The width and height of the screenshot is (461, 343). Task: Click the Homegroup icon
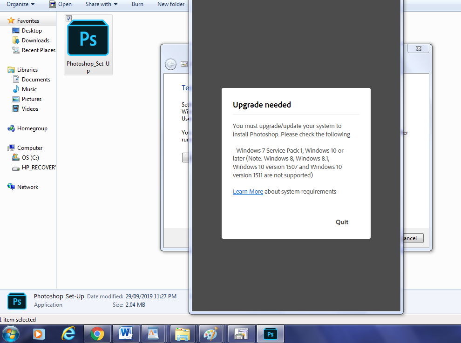pos(11,128)
